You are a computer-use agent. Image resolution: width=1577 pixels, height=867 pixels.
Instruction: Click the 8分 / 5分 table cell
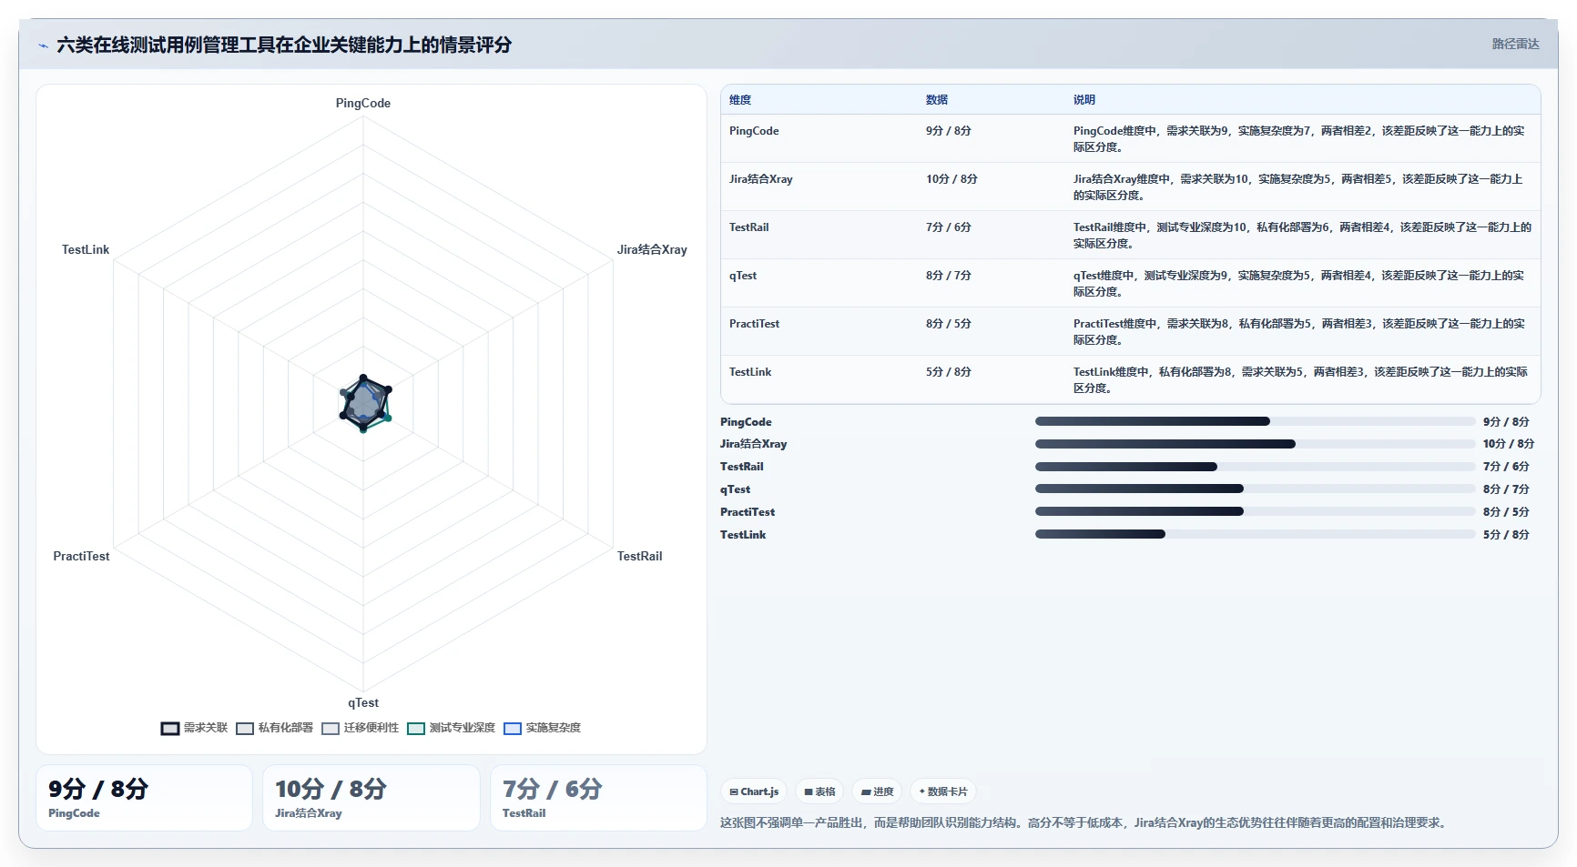click(949, 324)
